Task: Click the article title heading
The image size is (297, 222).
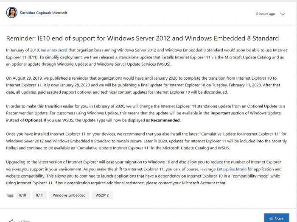Action: [142, 39]
